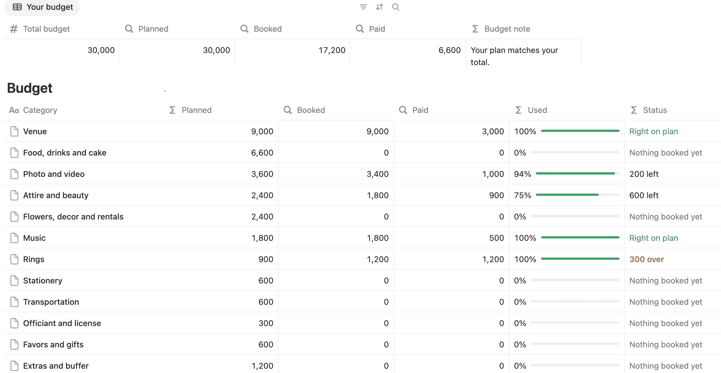Click the Extras and buffer page icon
Screen dimensions: 721x373
pos(14,366)
